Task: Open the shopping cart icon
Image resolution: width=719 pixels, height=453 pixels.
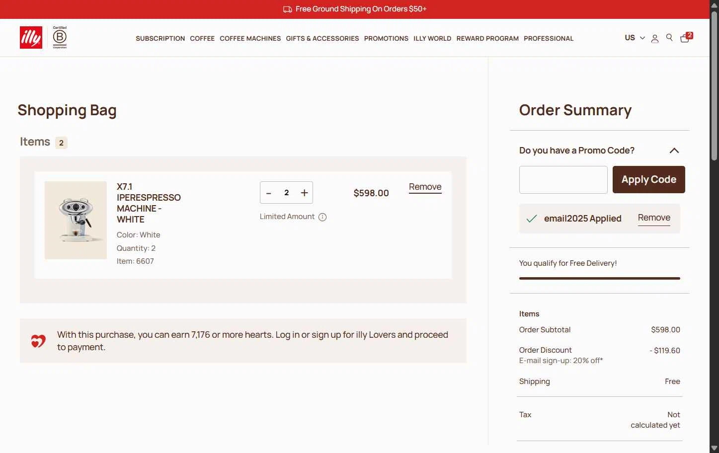Action: click(x=686, y=37)
